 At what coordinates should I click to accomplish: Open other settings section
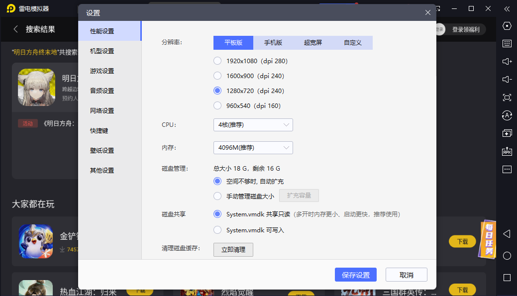(x=110, y=171)
